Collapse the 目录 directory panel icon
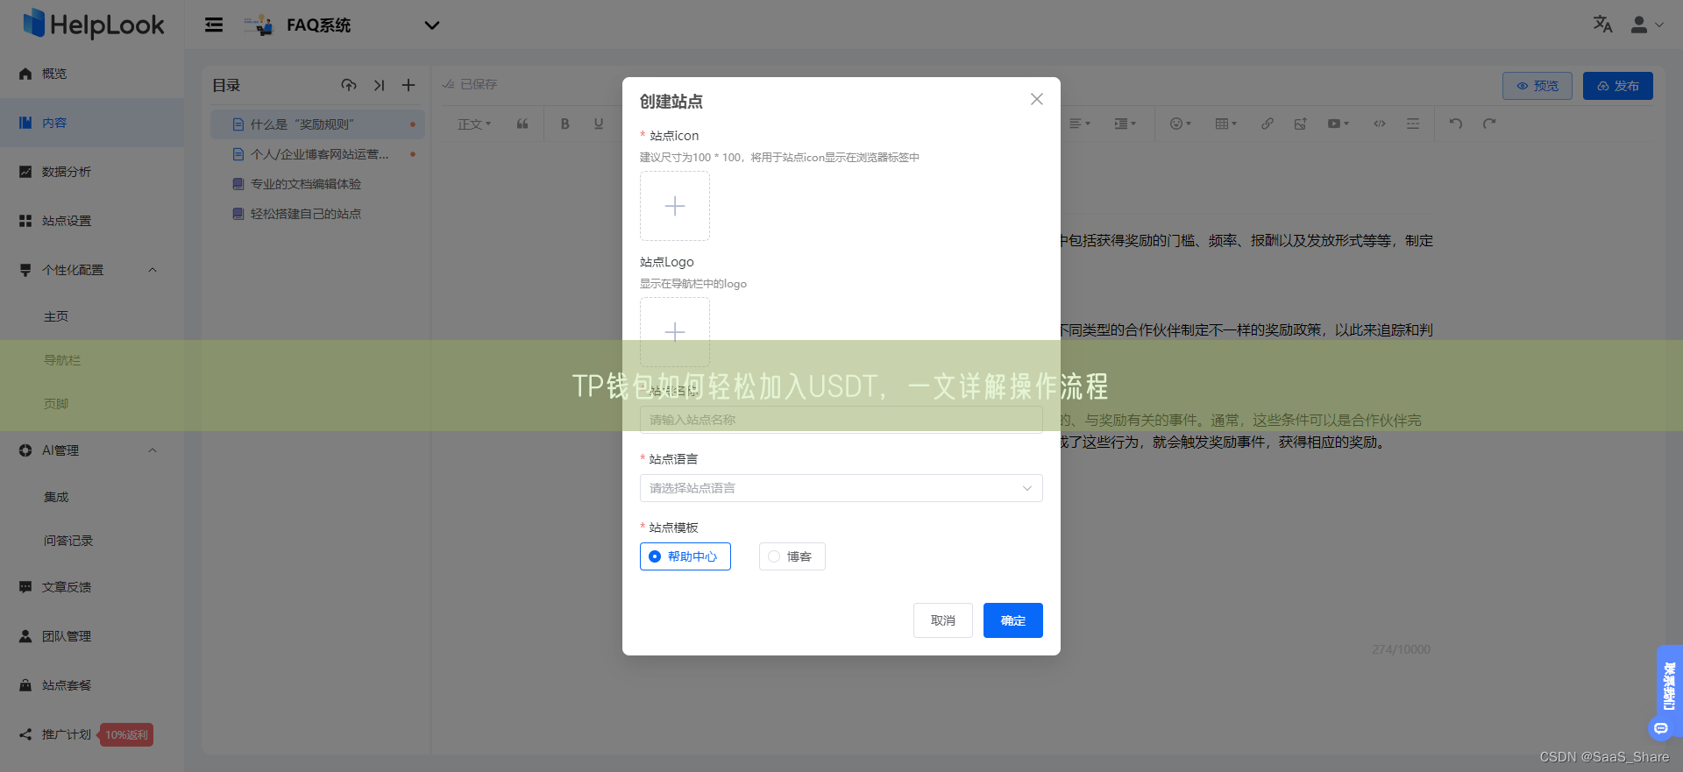 (380, 85)
